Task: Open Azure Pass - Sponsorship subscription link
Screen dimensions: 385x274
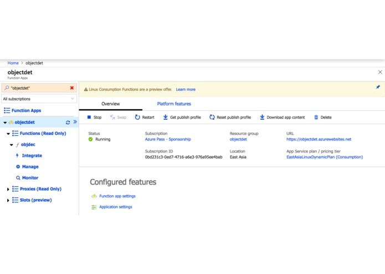Action: (x=168, y=139)
